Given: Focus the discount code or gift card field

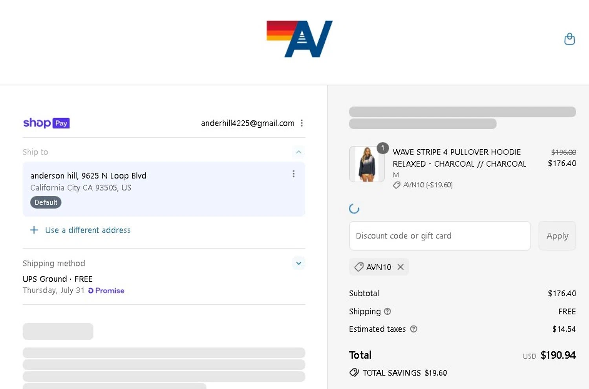Looking at the screenshot, I should (440, 236).
